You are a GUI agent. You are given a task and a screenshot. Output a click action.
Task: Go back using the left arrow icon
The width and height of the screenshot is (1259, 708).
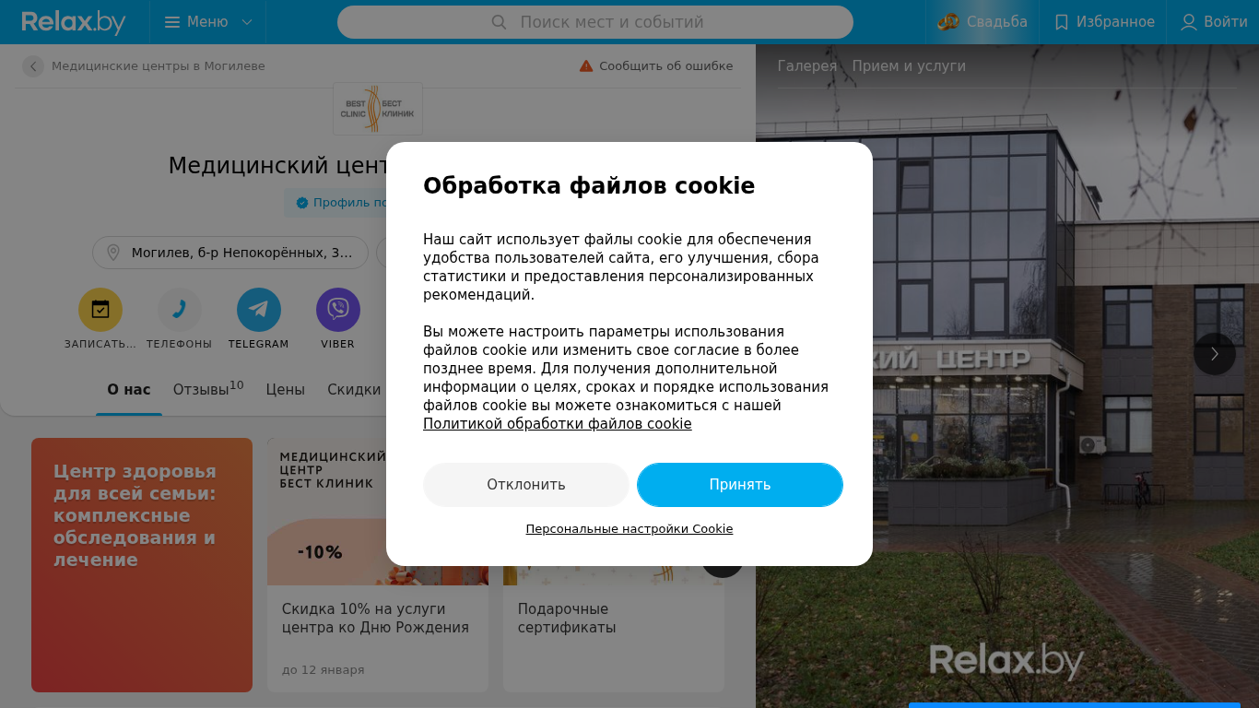(33, 66)
